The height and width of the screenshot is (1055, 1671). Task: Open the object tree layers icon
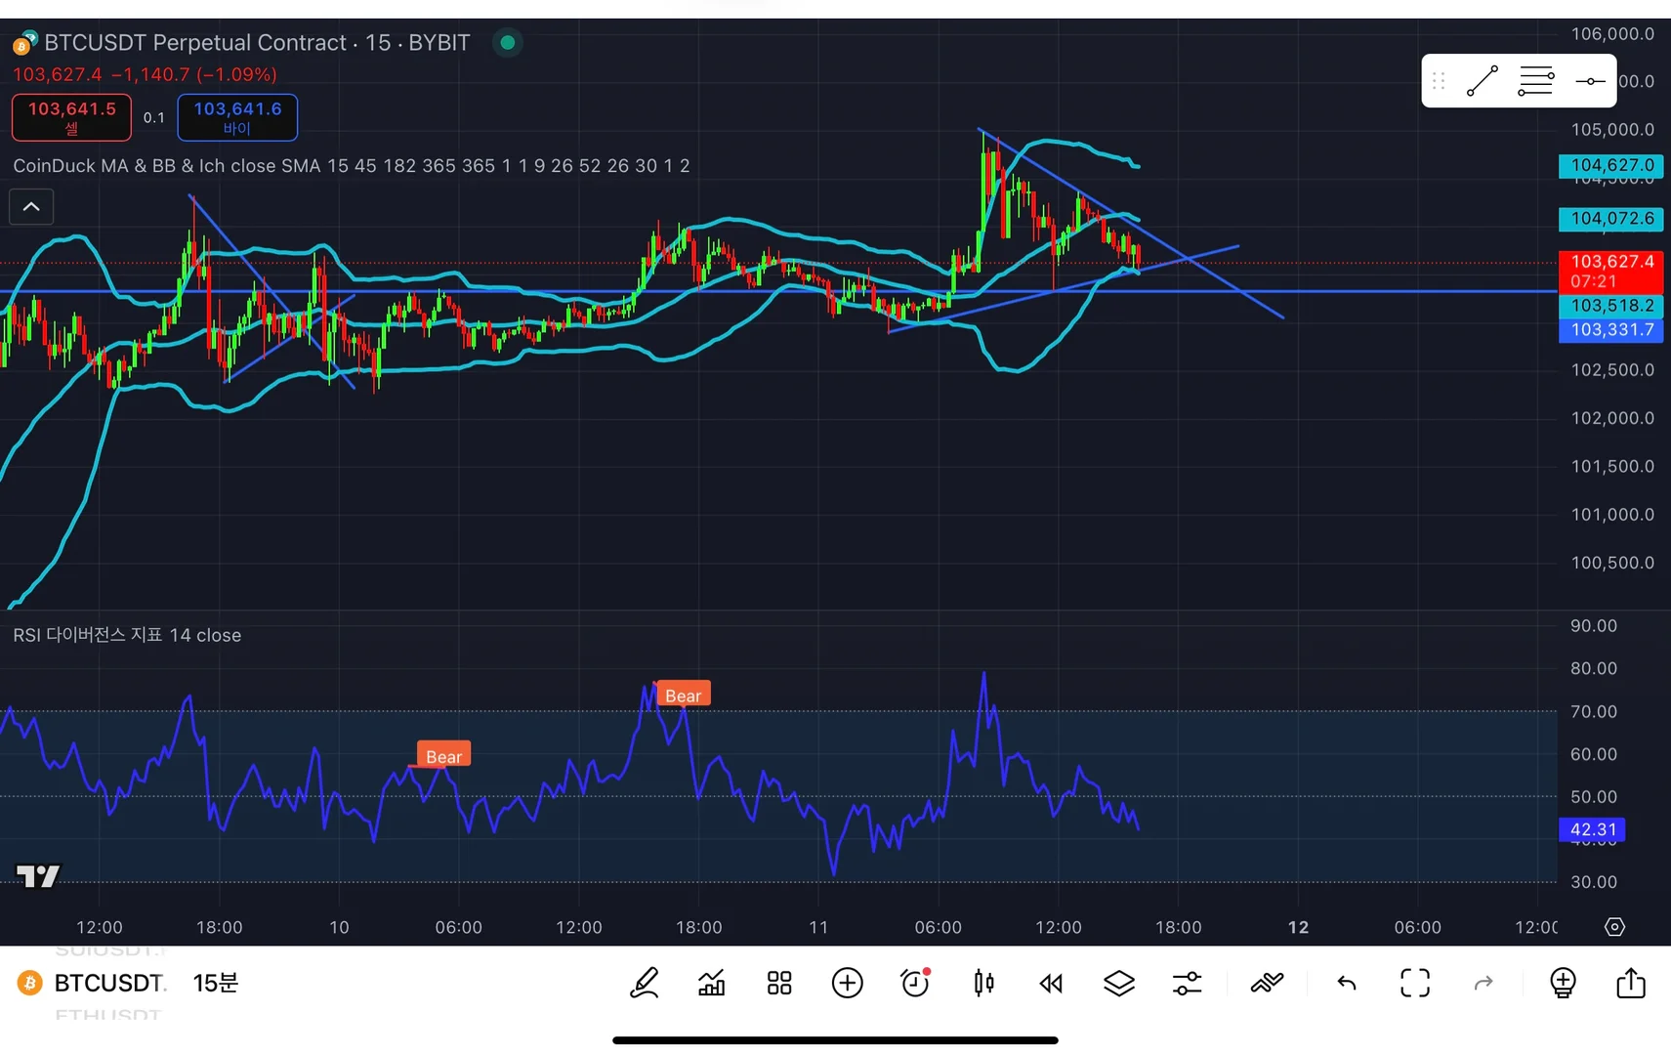(x=1119, y=983)
